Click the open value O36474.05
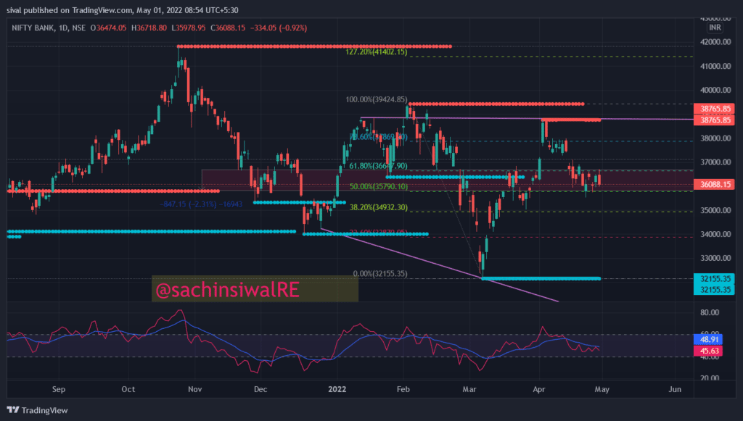This screenshot has width=743, height=421. [109, 28]
